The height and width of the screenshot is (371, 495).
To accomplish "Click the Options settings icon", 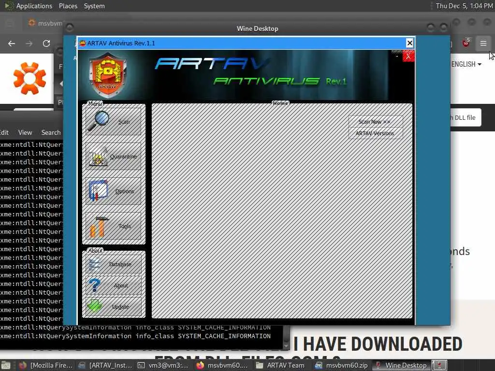I will [x=98, y=190].
